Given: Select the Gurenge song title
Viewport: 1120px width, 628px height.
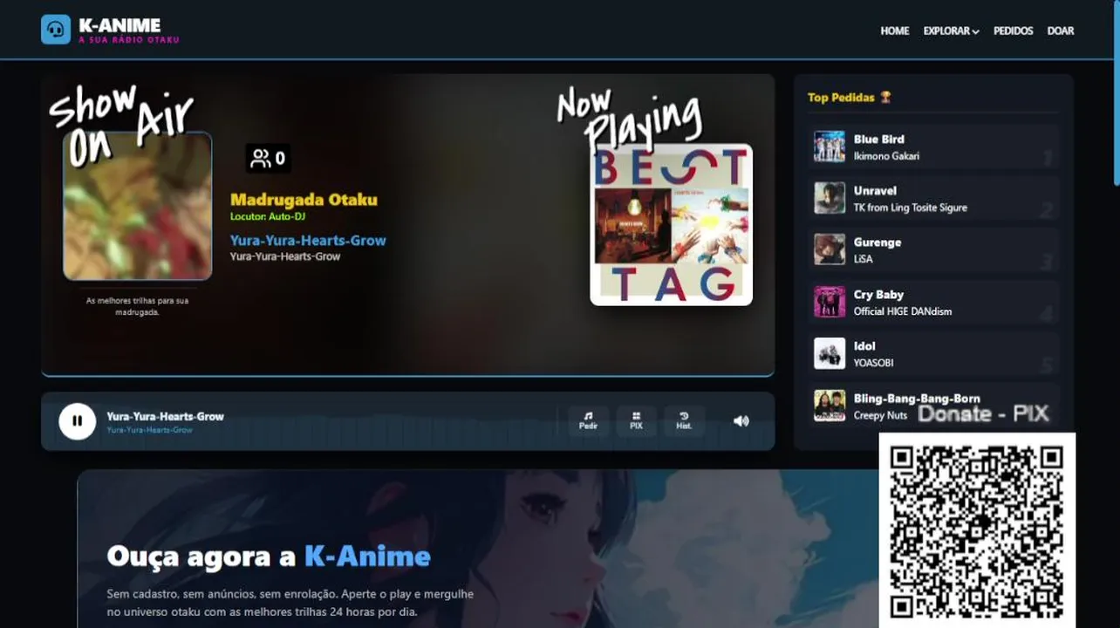Looking at the screenshot, I should click(x=878, y=242).
